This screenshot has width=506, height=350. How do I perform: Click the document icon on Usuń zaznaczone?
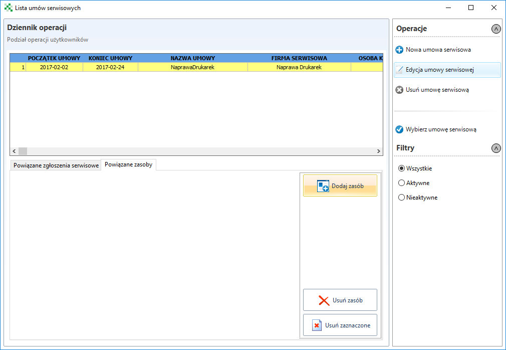(317, 325)
